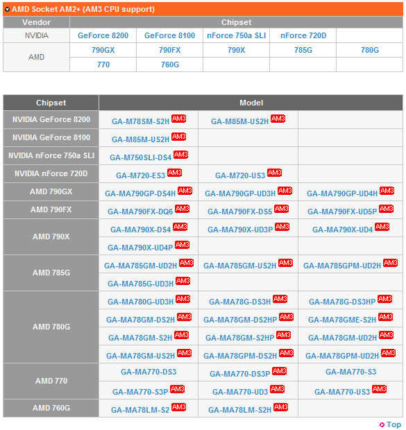406x430 pixels.
Task: Open GeForce 8200 chipset link
Action: click(103, 35)
